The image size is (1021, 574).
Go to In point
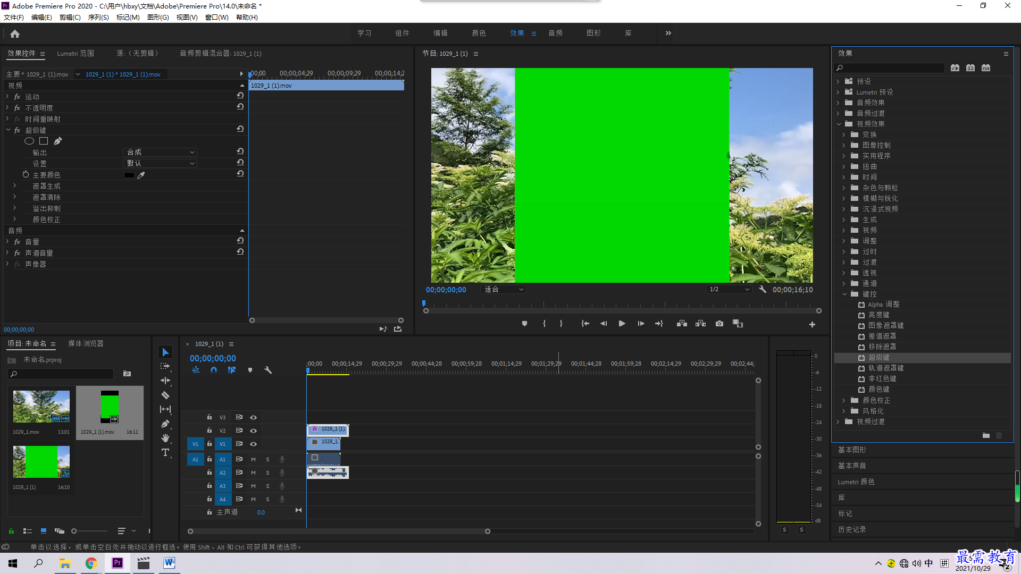click(585, 324)
